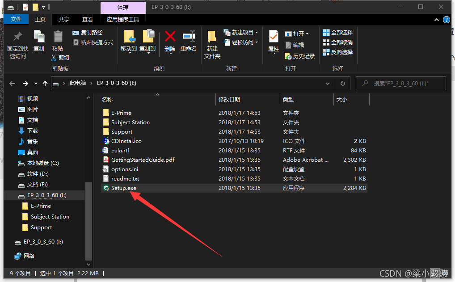This screenshot has width=455, height=282.
Task: Click the Paste shortcut icon
Action: (76, 42)
